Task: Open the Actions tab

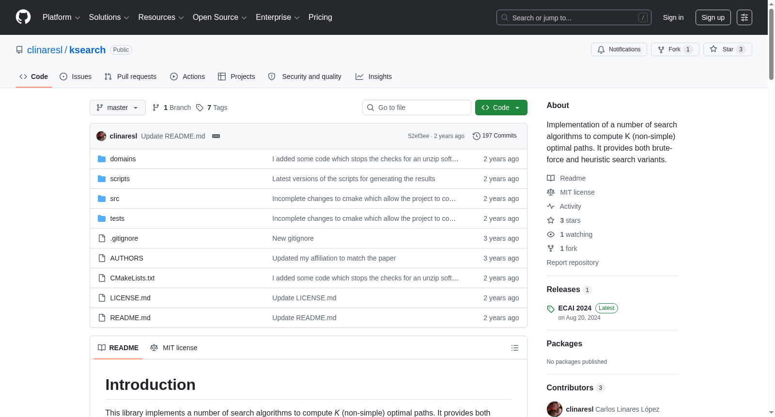Action: click(187, 77)
